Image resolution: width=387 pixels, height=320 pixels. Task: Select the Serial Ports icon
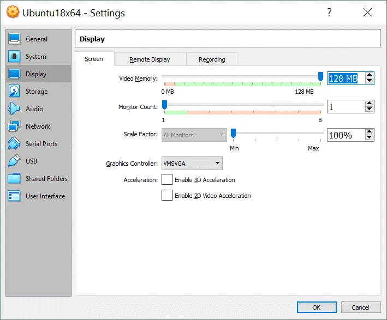click(x=15, y=144)
